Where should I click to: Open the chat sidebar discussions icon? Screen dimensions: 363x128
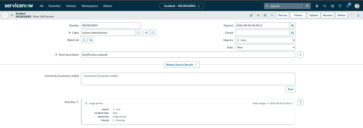pyautogui.click(x=325, y=6)
